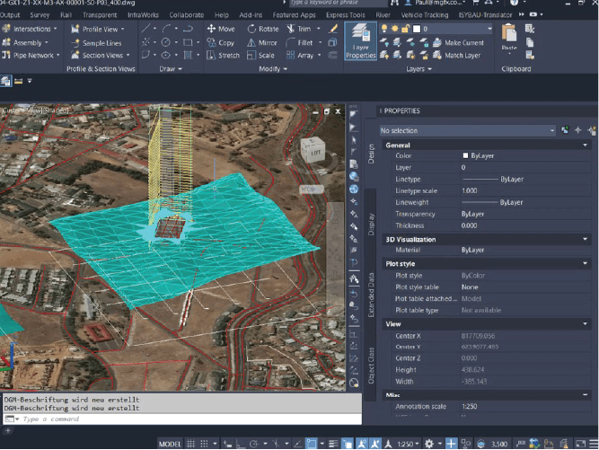The image size is (599, 450).
Task: Collapse the 3D Visualization section
Action: click(x=585, y=239)
